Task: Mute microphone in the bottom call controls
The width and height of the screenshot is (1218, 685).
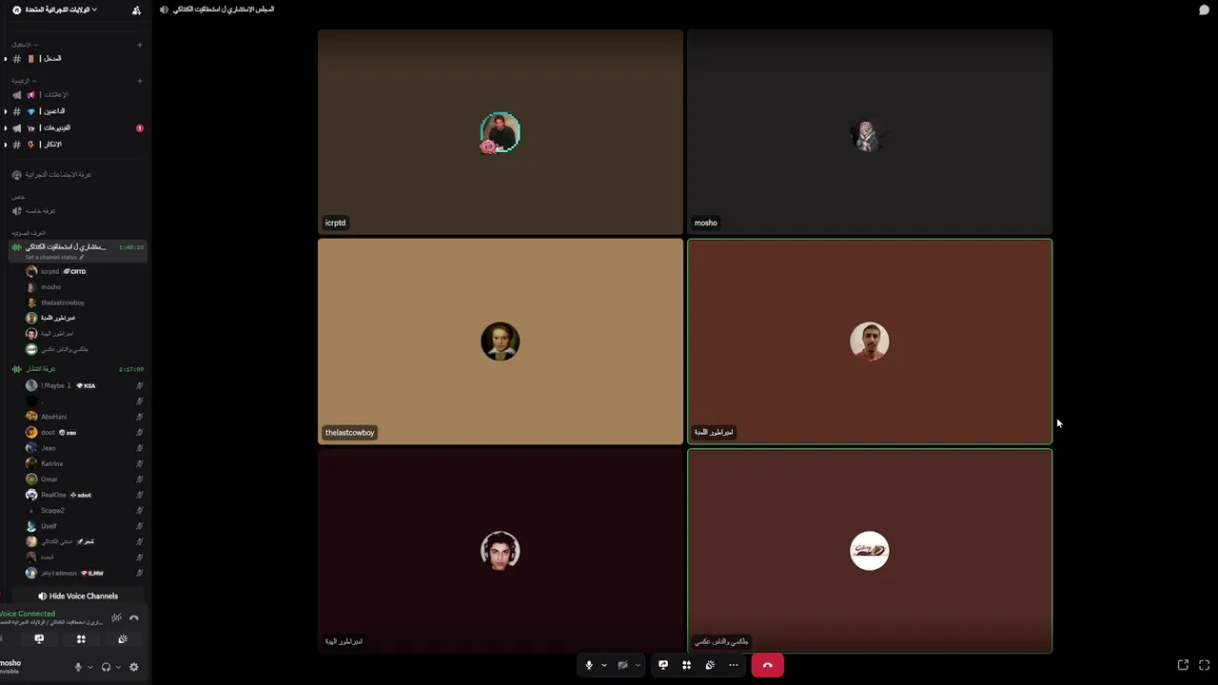Action: (589, 665)
